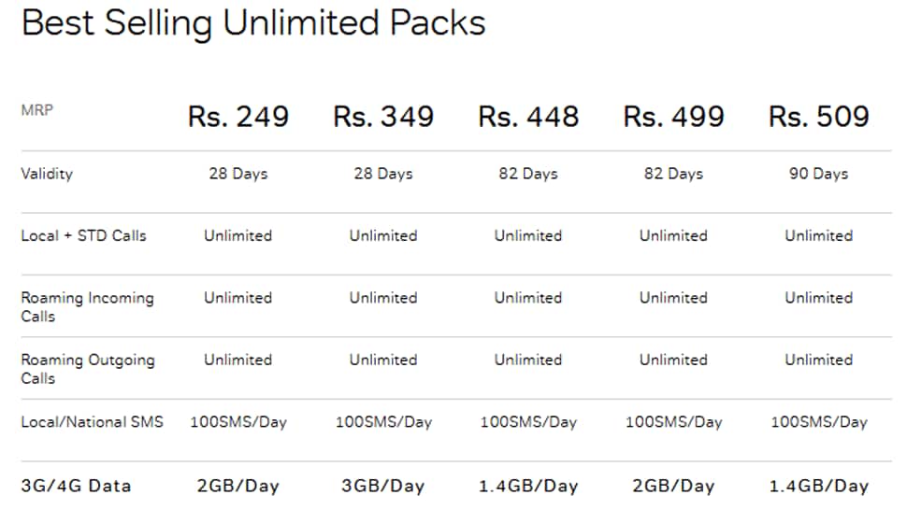Click the 90 Days validity cell
The height and width of the screenshot is (509, 907).
tap(819, 174)
